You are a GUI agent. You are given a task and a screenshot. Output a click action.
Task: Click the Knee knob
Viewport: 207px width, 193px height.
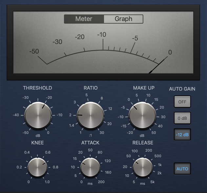(x=38, y=167)
